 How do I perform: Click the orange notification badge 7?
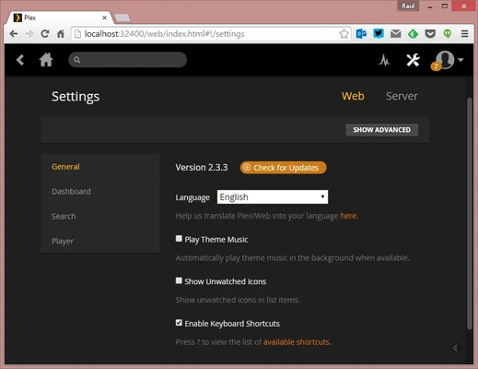click(x=436, y=66)
